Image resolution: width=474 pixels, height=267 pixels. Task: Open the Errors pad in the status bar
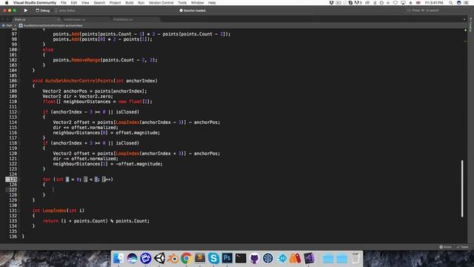tap(446, 247)
